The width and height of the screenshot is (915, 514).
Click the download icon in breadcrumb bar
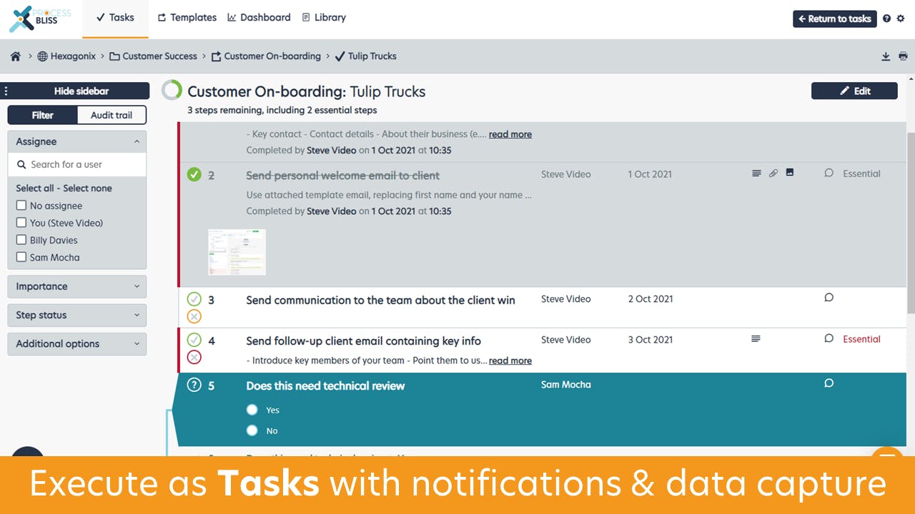point(886,56)
